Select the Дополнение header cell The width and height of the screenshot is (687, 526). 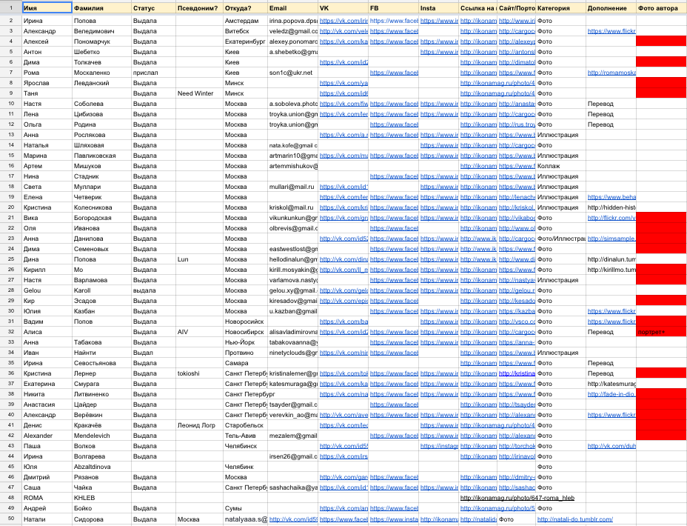[611, 8]
